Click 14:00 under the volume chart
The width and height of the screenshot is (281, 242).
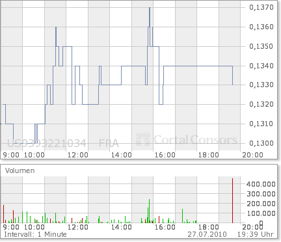pos(122,227)
